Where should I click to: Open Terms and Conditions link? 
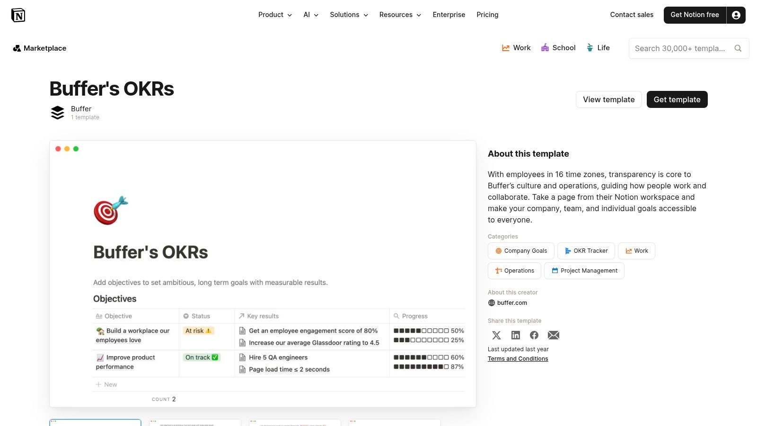point(518,359)
